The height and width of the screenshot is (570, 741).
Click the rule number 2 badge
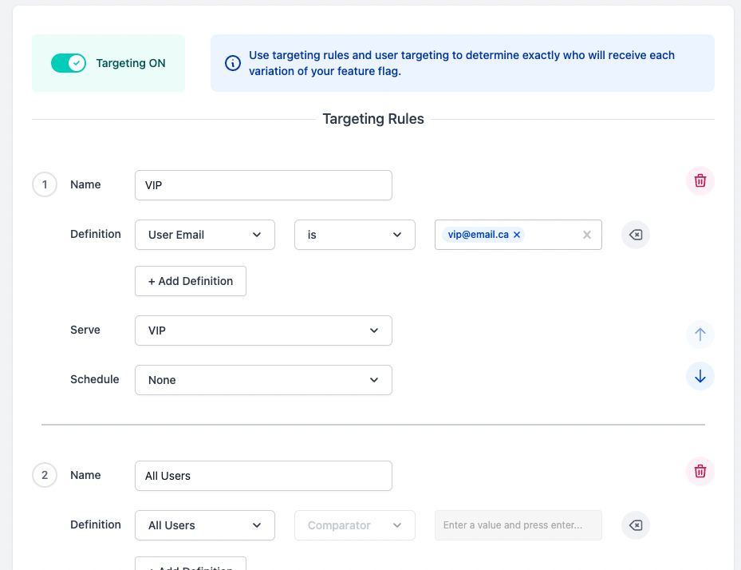45,476
